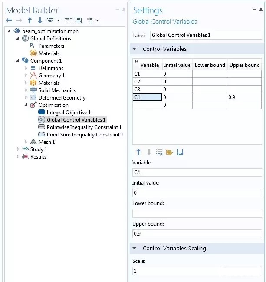Expand the Deformed Geometry node
This screenshot has width=266, height=282.
pos(26,97)
